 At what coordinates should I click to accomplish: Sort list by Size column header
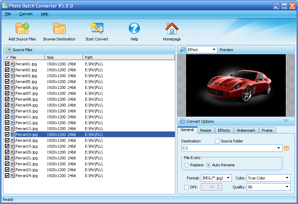(64, 57)
